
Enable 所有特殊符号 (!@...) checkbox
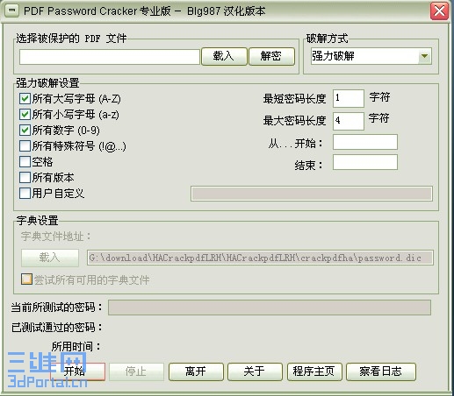tap(25, 145)
